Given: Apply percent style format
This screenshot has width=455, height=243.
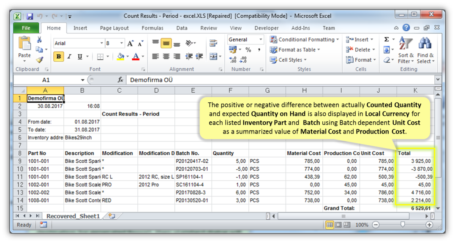Looking at the screenshot, I should click(248, 49).
